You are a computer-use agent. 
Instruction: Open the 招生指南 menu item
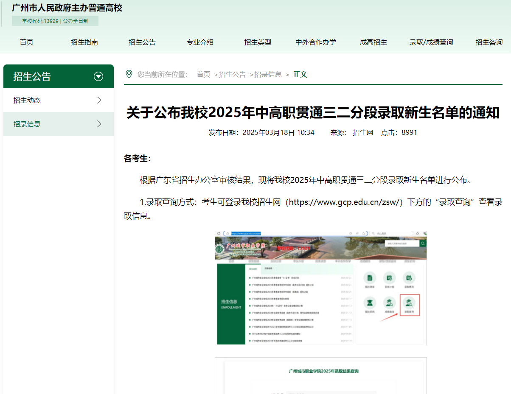click(84, 42)
